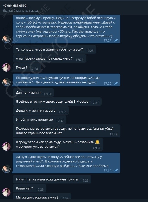Open female avatar beside 'Пусси ?' message
148x202 pixels.
[x=6, y=67]
